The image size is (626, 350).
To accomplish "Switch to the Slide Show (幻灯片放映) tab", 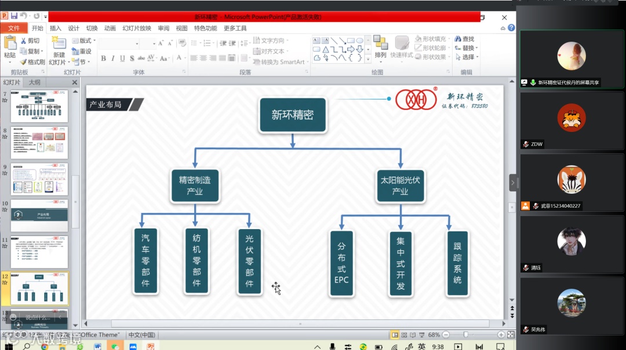I will tap(137, 28).
